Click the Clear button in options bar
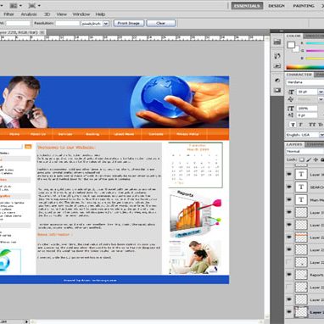The width and height of the screenshot is (324, 324). (161, 23)
